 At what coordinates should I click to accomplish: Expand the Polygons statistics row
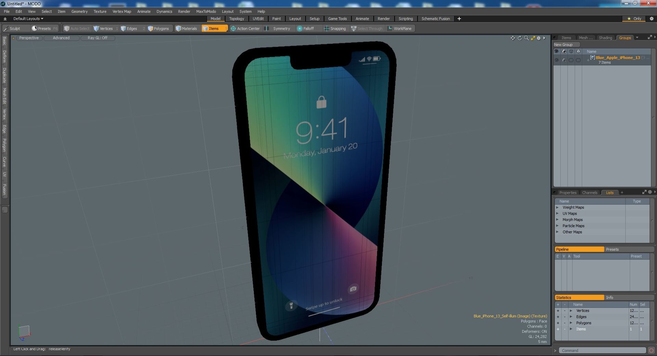coord(571,323)
